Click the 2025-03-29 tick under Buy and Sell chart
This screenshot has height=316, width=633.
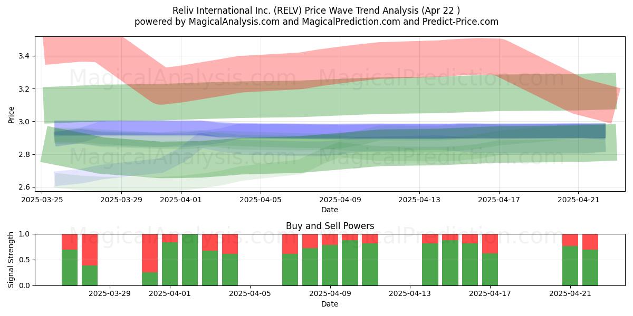click(x=110, y=294)
